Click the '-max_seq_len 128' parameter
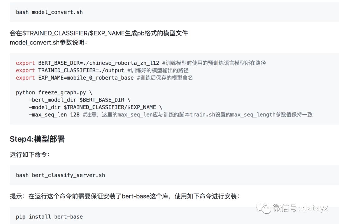This screenshot has height=224, width=339. 54,115
